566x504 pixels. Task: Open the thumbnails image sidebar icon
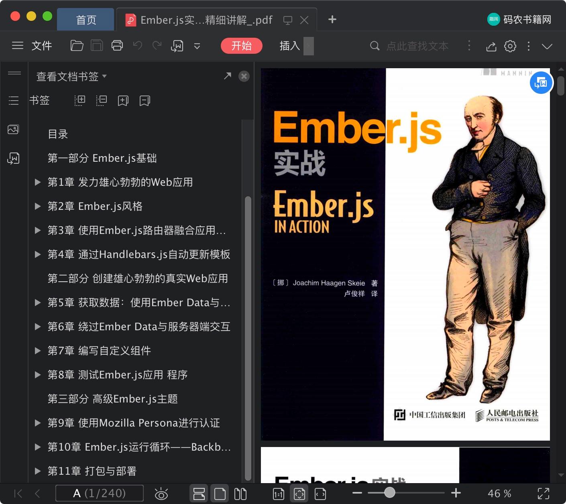pyautogui.click(x=13, y=130)
